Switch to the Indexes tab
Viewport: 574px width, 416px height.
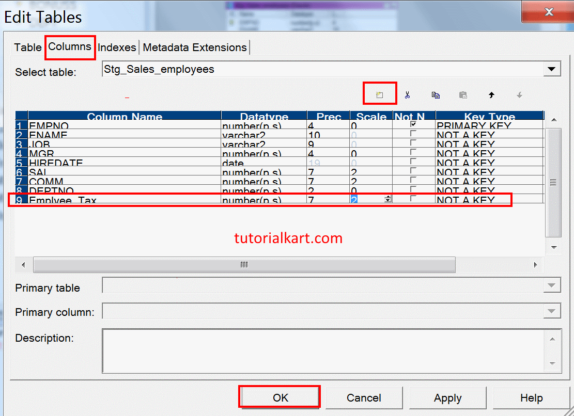pos(117,47)
